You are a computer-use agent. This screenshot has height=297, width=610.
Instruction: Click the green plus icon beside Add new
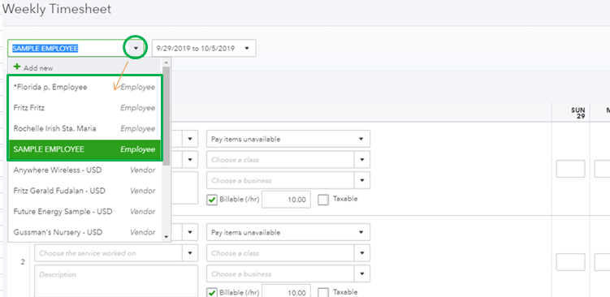click(16, 67)
